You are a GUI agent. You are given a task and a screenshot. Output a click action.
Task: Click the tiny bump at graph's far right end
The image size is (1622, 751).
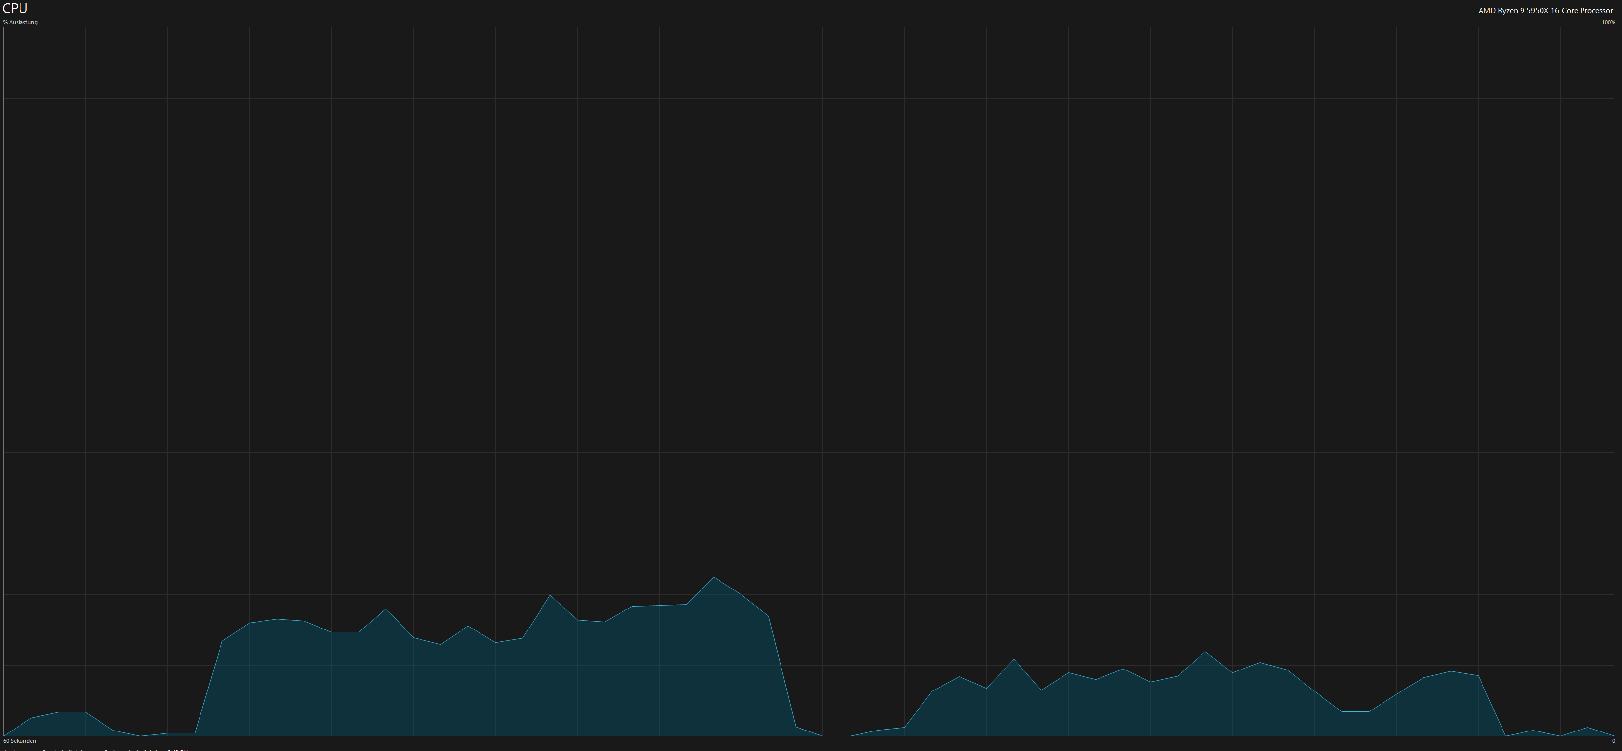click(1587, 729)
